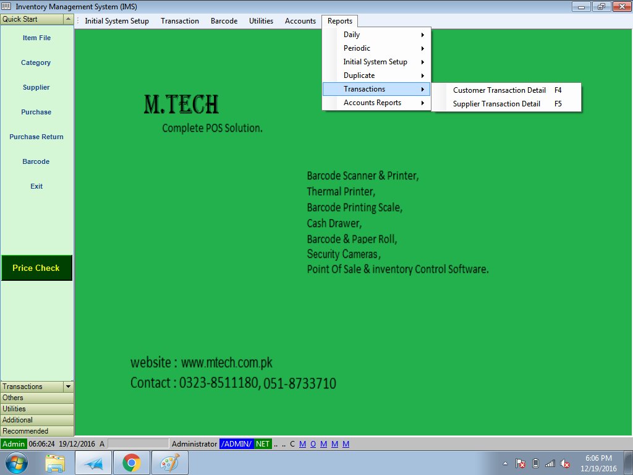
Task: Click the paper plane taskbar icon
Action: 93,463
